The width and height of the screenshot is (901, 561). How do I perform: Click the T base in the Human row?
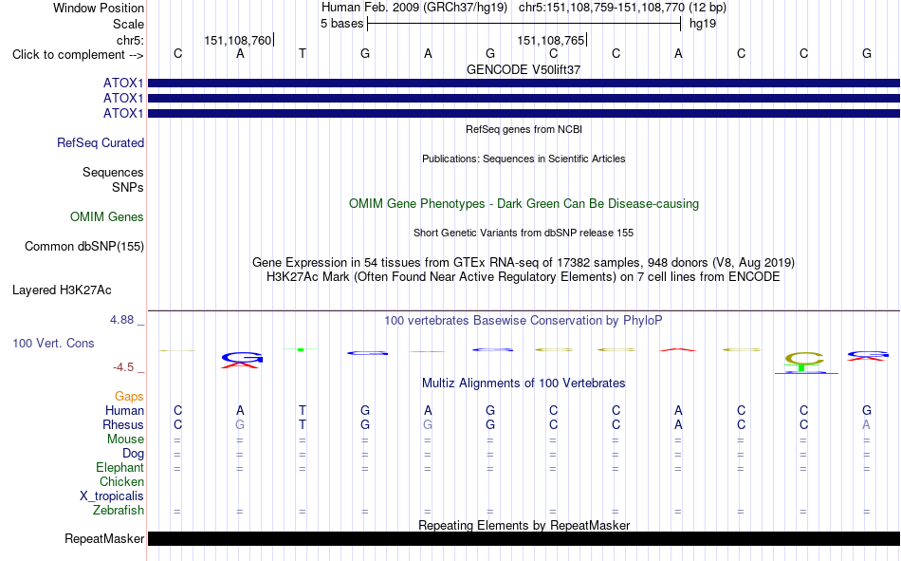pos(303,410)
